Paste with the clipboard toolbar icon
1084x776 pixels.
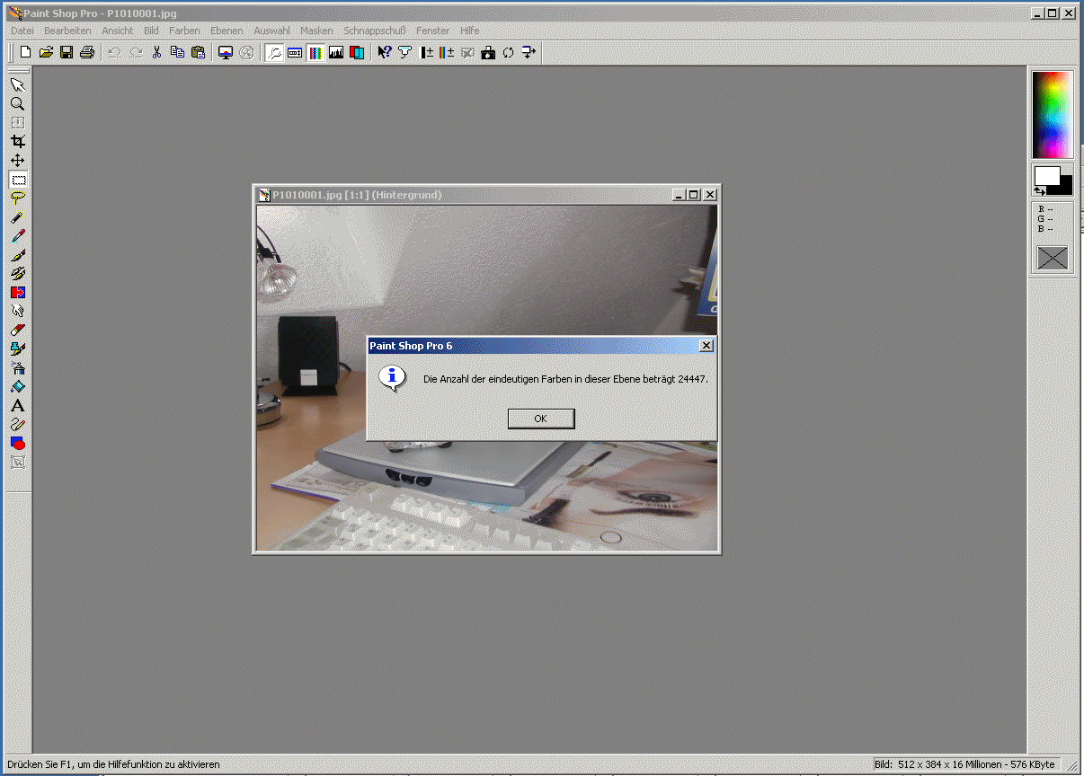point(198,53)
